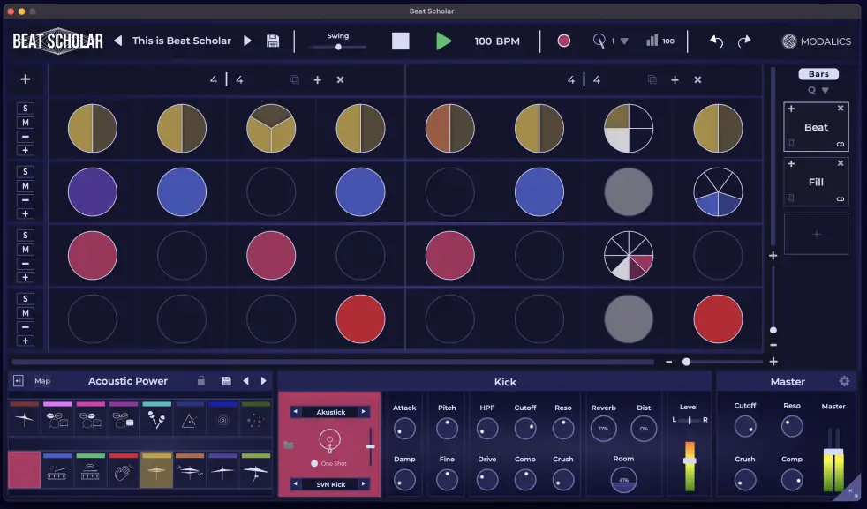Screen dimensions: 867x509
Task: Open the sample folder browser in Kick panel
Action: pos(288,445)
